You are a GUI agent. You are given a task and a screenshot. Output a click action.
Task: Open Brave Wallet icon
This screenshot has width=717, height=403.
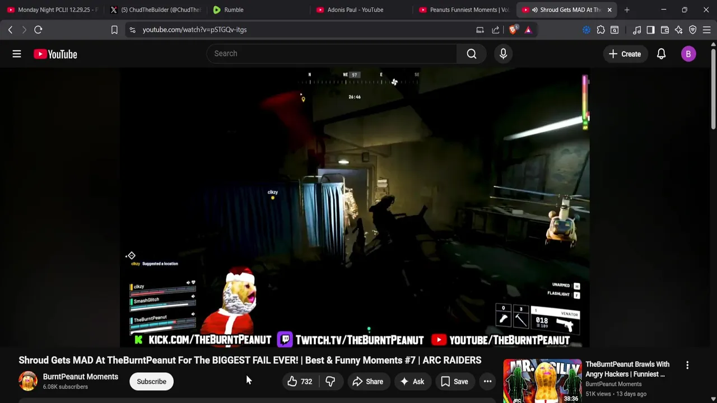coord(665,30)
